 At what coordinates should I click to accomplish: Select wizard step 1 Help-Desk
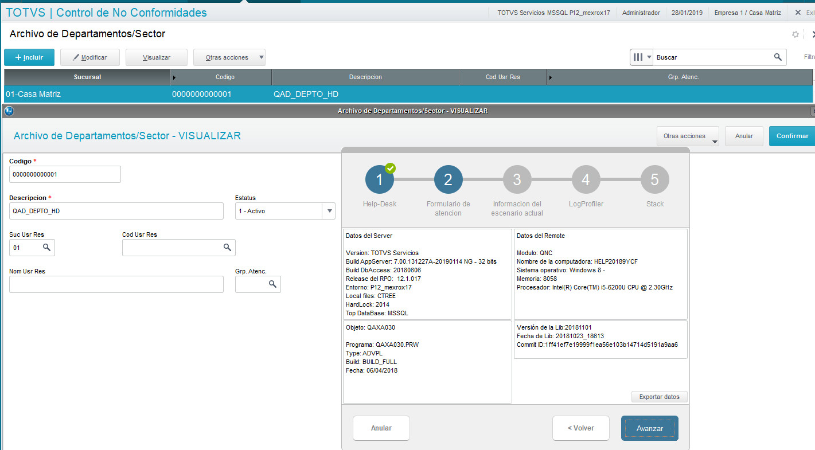(x=380, y=180)
